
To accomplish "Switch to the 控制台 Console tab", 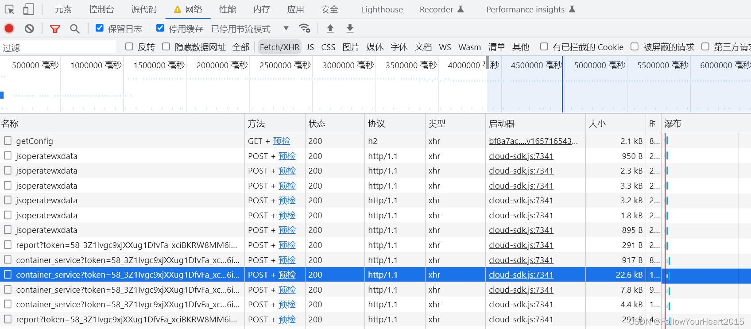I will click(101, 9).
